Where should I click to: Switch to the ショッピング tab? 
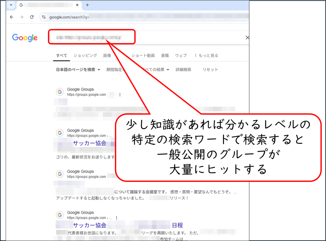click(x=85, y=55)
